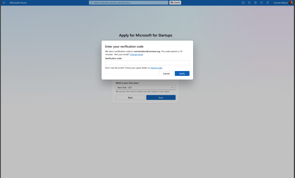Open the notifications bell
The height and width of the screenshot is (178, 295).
click(x=249, y=3)
